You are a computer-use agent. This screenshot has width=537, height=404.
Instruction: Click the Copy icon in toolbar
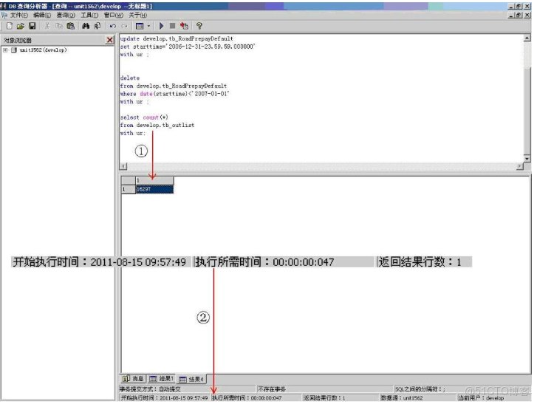click(58, 26)
